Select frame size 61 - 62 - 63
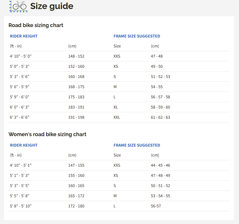Screen dimensions: 239x224 tap(160, 117)
